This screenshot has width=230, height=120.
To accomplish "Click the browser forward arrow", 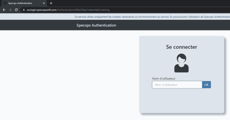I will coord(10,10).
